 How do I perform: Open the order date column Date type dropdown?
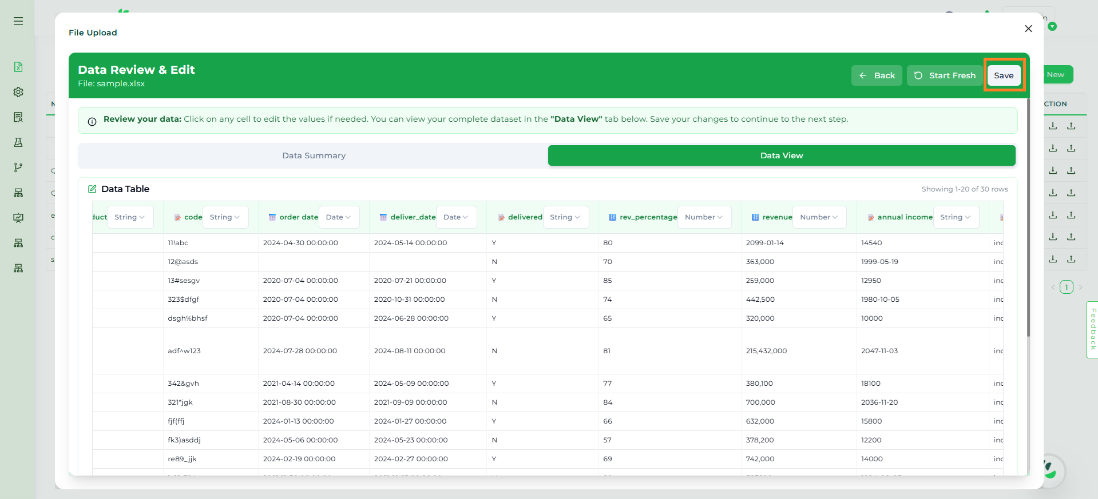pyautogui.click(x=339, y=217)
